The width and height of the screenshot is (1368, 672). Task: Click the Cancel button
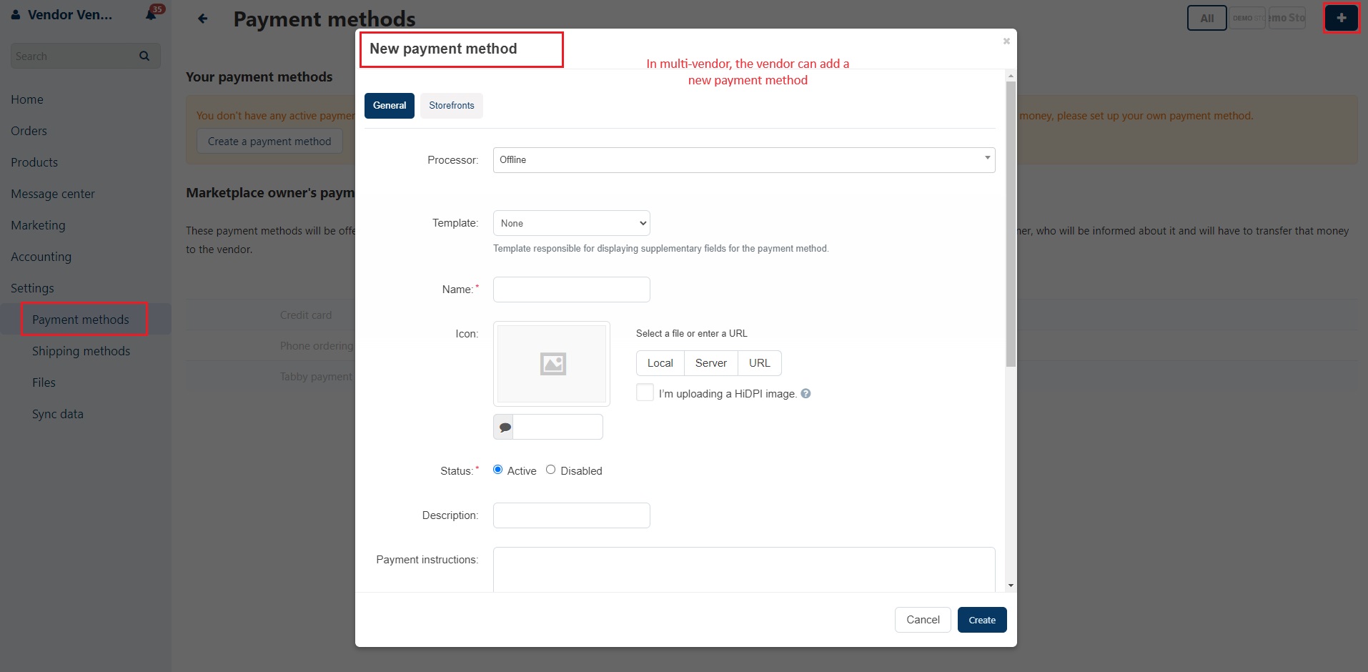[x=923, y=620]
